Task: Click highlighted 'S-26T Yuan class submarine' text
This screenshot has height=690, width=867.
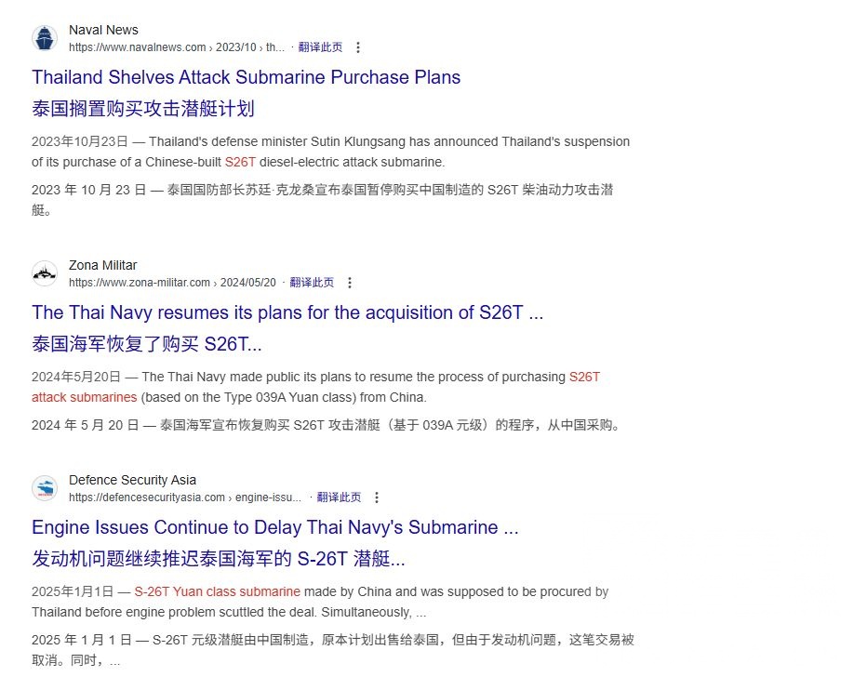Action: coord(218,592)
